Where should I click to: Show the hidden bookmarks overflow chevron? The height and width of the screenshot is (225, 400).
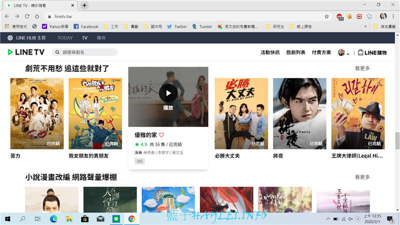(365, 26)
